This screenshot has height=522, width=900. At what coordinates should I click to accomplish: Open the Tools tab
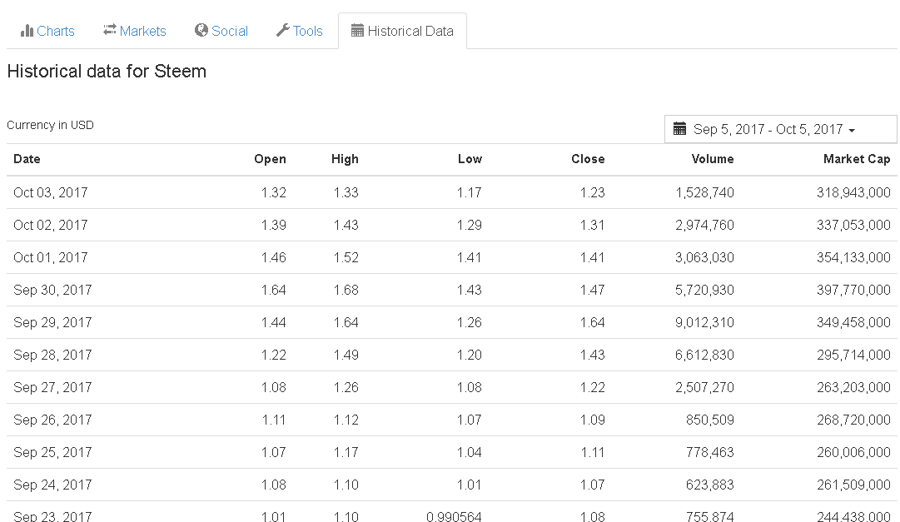pos(300,31)
